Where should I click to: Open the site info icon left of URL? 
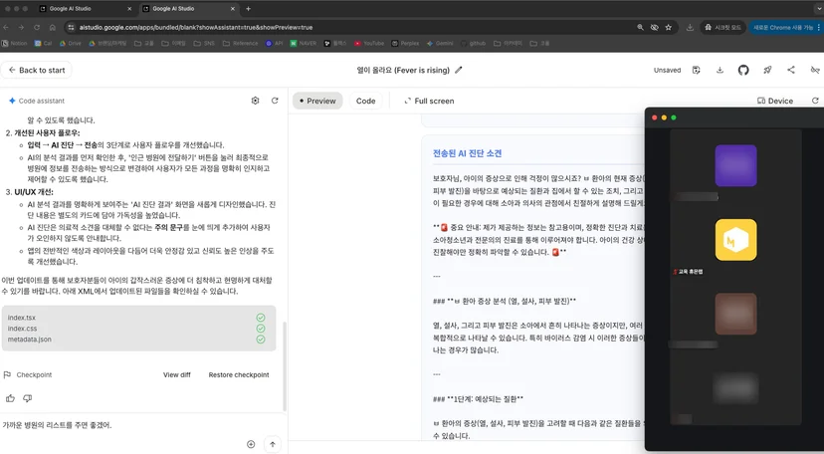71,27
